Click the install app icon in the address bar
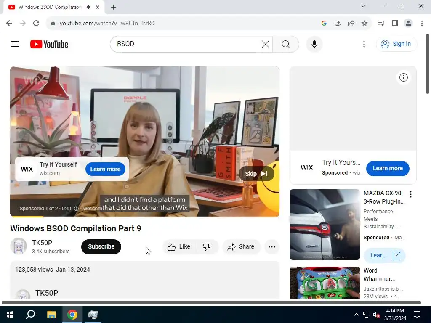Viewport: 431px width, 323px height. [x=337, y=24]
